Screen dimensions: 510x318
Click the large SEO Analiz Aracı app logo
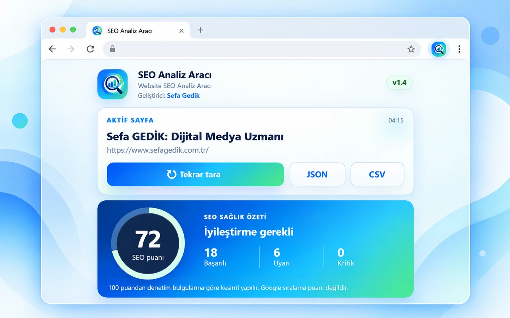pyautogui.click(x=112, y=84)
